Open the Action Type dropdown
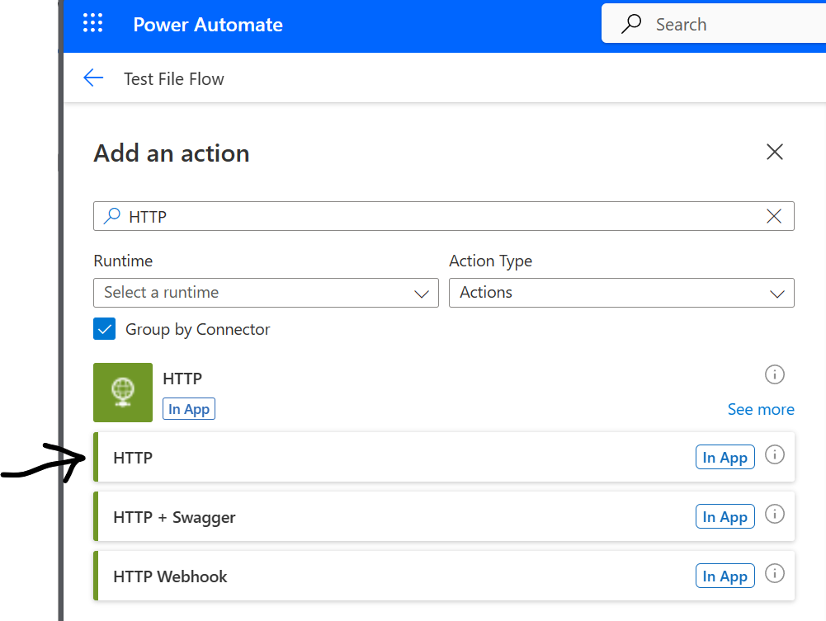 [x=621, y=293]
